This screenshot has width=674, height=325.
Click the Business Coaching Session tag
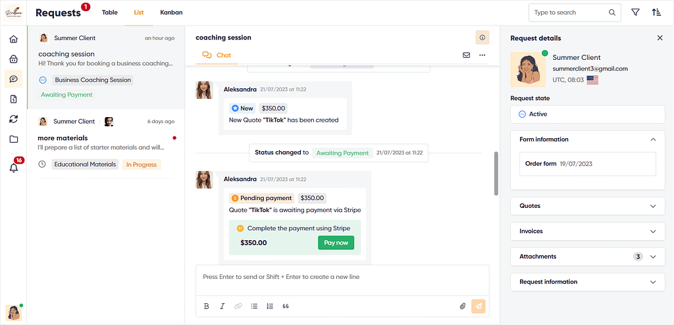click(x=93, y=80)
